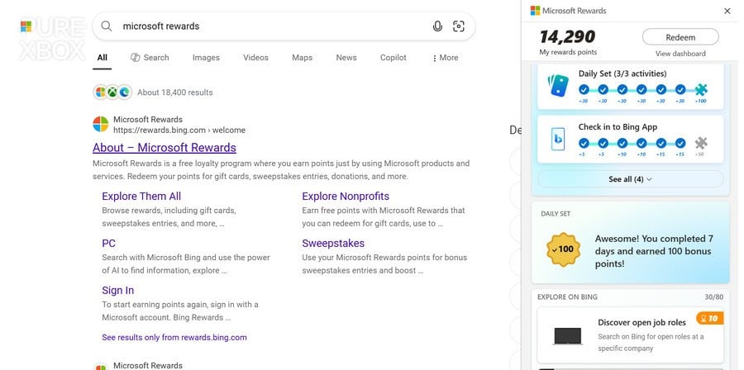744x370 pixels.
Task: Open the More dropdown in search tabs
Action: [445, 58]
